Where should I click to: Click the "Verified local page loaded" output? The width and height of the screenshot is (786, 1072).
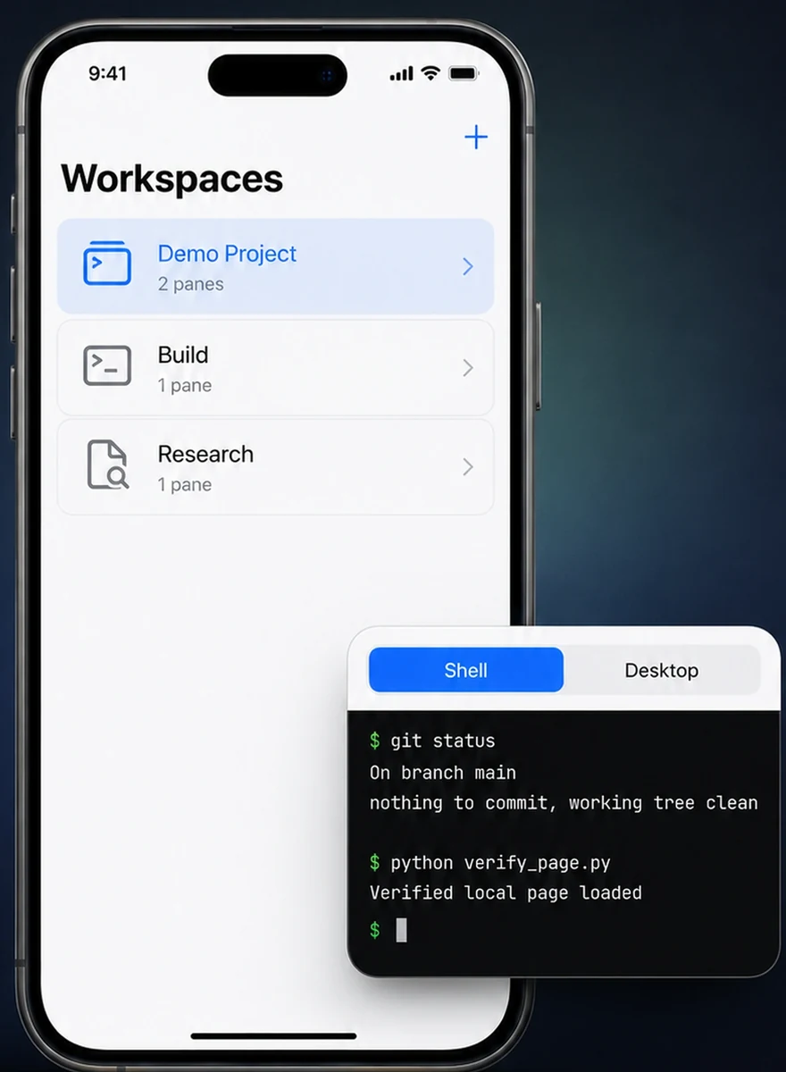point(506,892)
